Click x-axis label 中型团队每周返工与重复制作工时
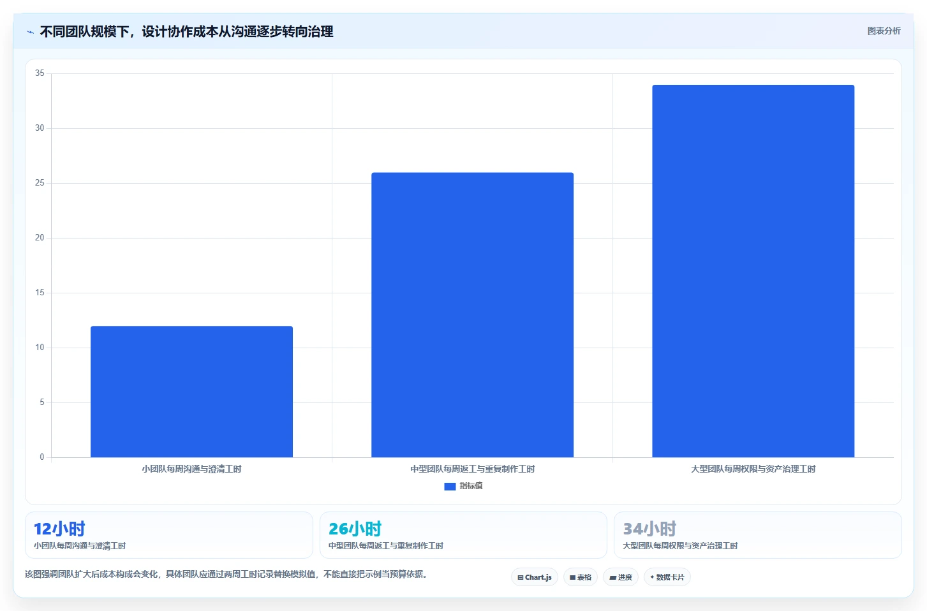Image resolution: width=927 pixels, height=611 pixels. click(x=472, y=469)
